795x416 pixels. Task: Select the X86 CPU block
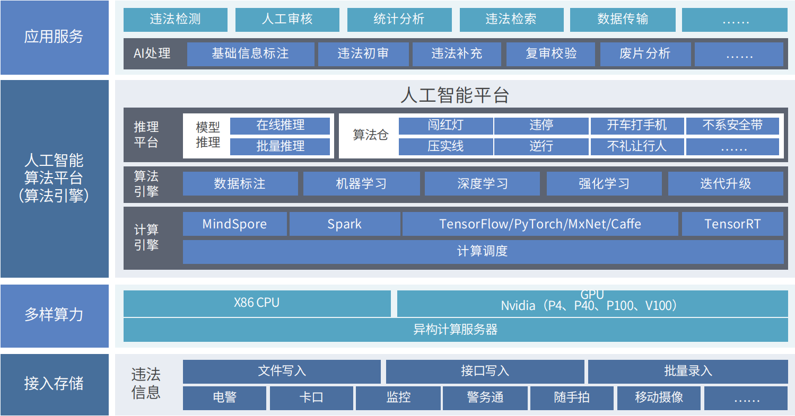tap(257, 304)
